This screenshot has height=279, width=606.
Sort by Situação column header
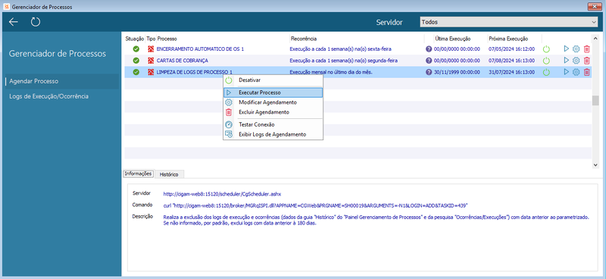pos(135,39)
